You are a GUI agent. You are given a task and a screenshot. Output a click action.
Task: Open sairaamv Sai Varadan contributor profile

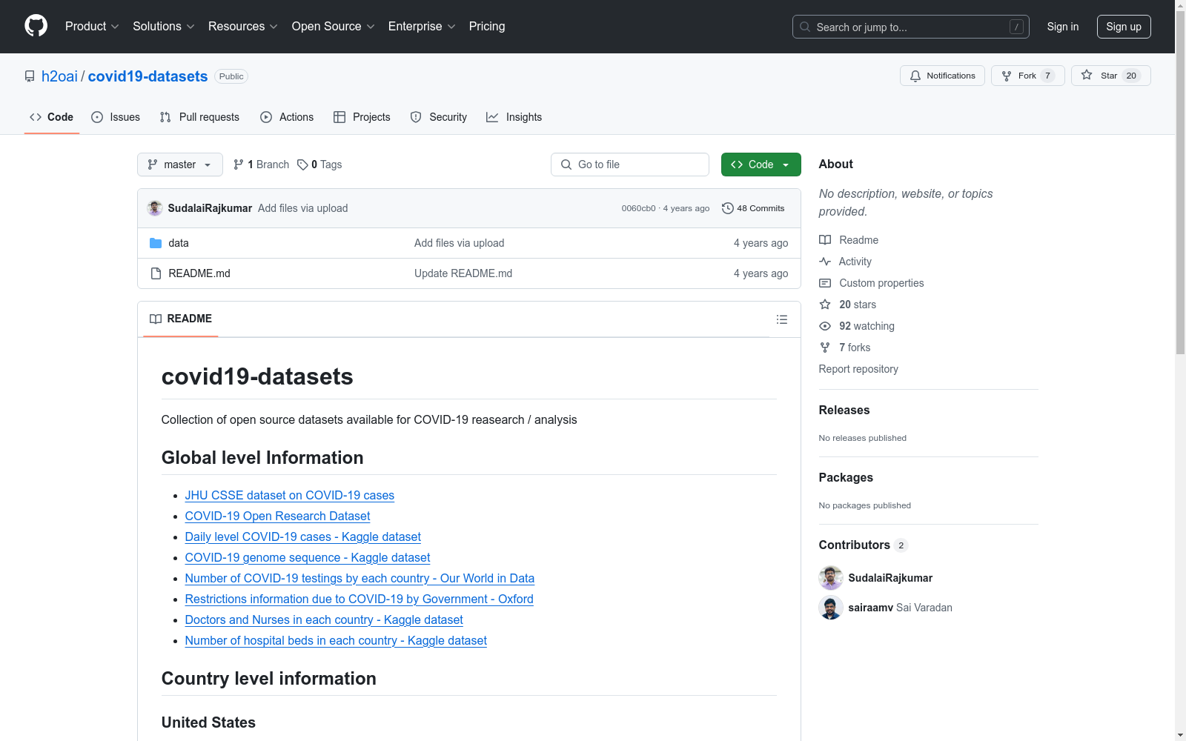coord(901,608)
